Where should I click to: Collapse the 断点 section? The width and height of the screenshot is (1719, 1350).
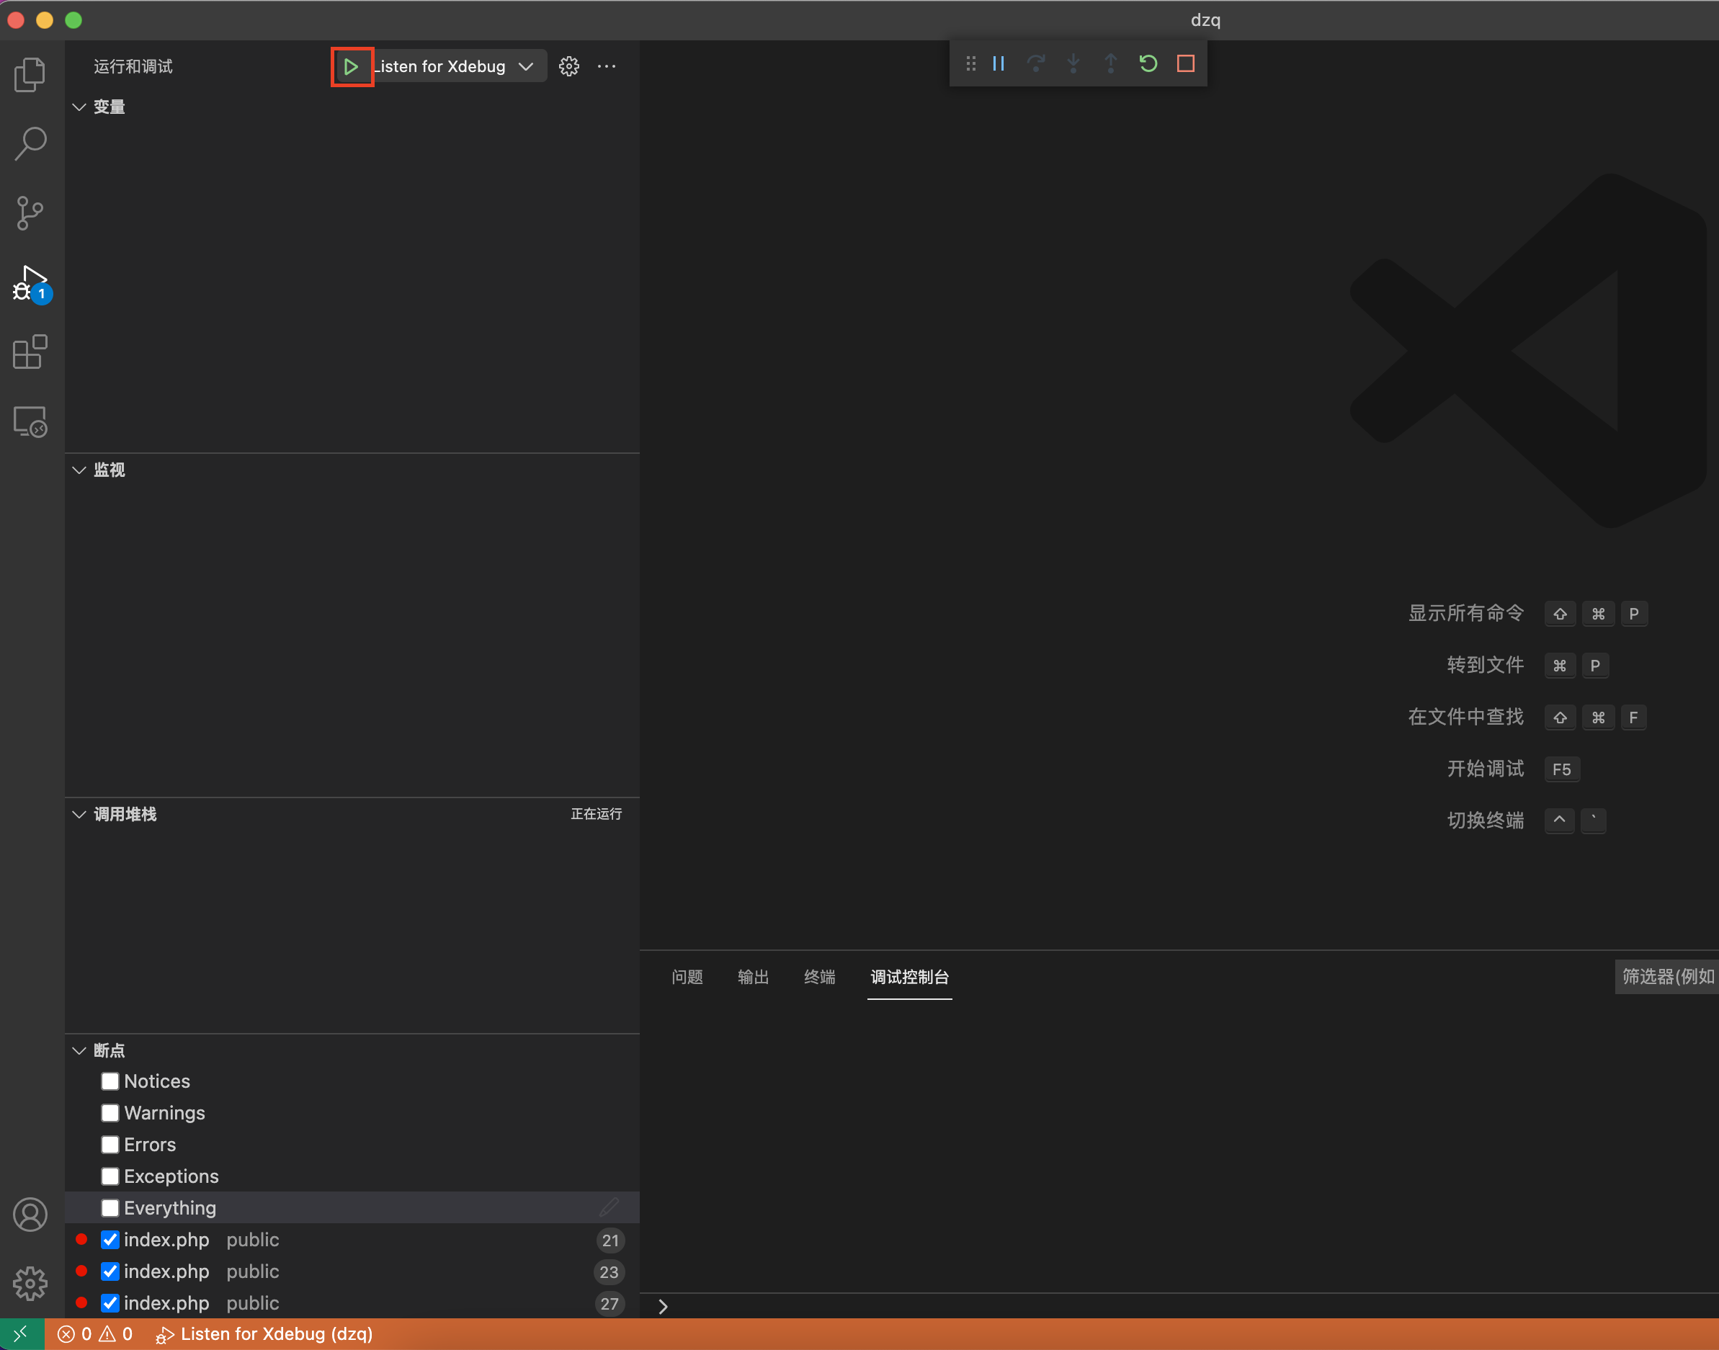tap(79, 1050)
